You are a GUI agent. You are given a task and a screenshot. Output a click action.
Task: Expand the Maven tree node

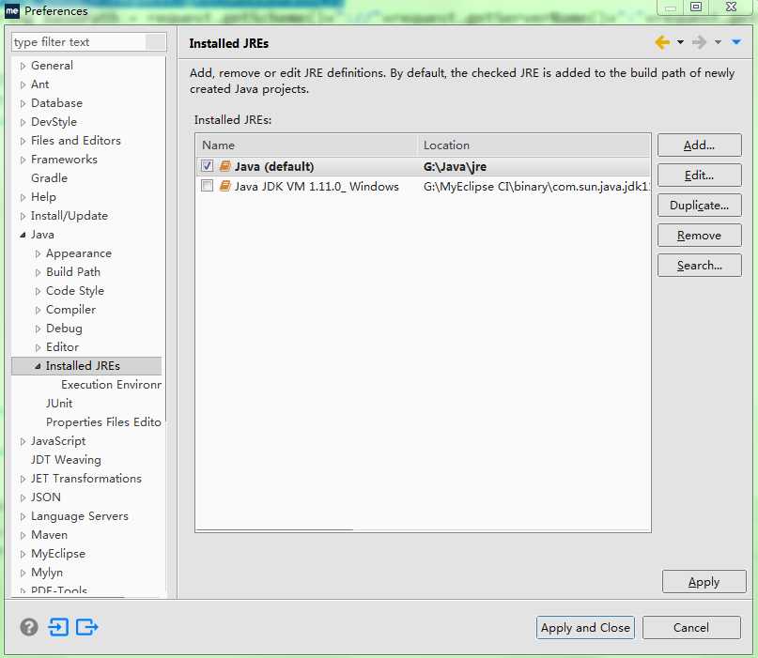23,535
